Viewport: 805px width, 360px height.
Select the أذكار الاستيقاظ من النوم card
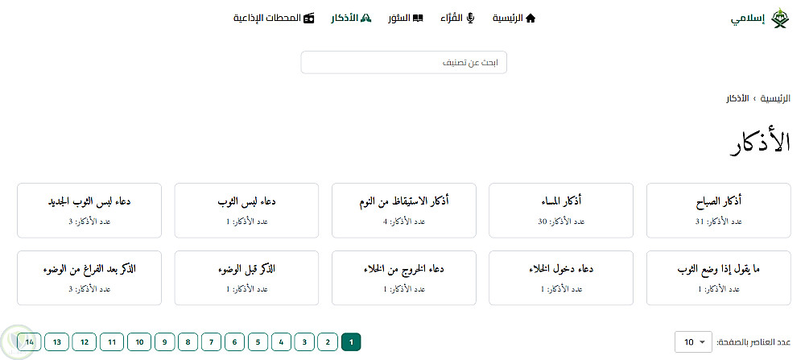point(404,210)
